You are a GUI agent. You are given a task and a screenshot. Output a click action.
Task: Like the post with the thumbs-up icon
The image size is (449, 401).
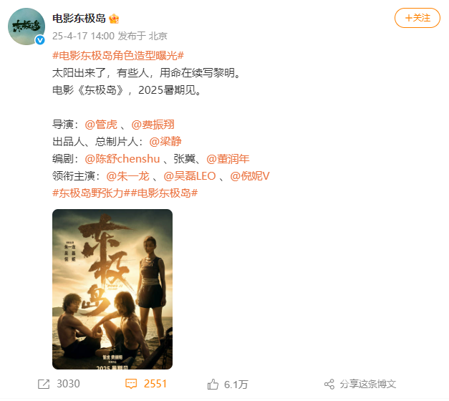[x=213, y=385]
